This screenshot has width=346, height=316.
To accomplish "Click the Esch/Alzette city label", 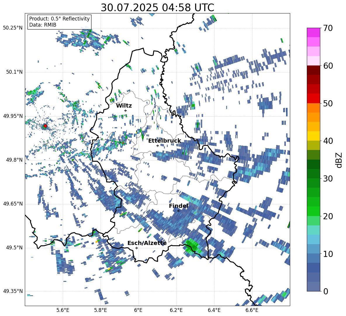I will 147,243.
